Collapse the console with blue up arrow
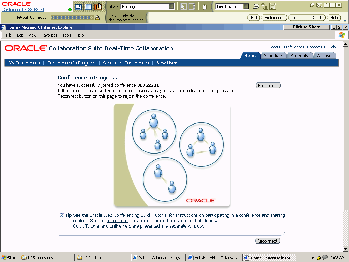Viewport: 349px width, 262px height. click(345, 20)
